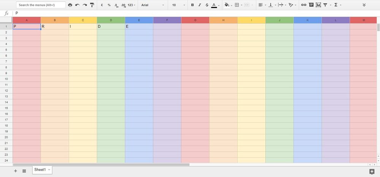Viewport: 380px width, 177px height.
Task: Select cell containing E
Action: (x=139, y=27)
